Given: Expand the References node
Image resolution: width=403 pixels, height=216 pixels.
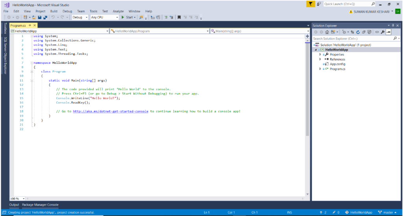Looking at the screenshot, I should pos(320,59).
